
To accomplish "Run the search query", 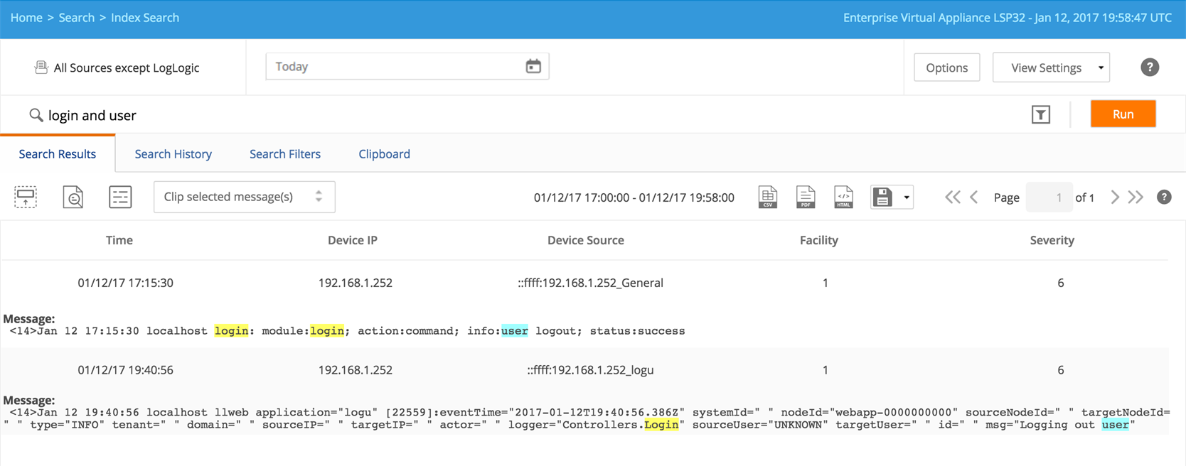I will [1123, 114].
